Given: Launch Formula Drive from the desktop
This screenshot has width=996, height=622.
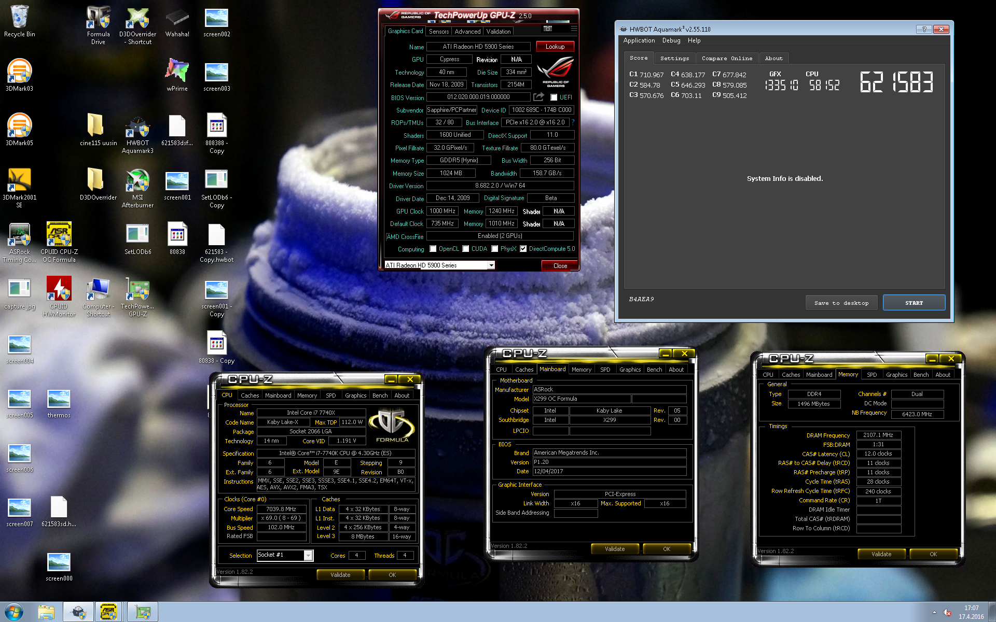Looking at the screenshot, I should (98, 25).
